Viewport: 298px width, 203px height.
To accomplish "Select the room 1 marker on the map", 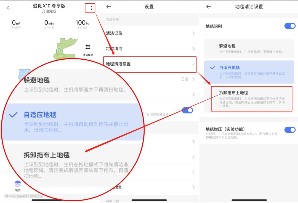I will click(x=60, y=50).
